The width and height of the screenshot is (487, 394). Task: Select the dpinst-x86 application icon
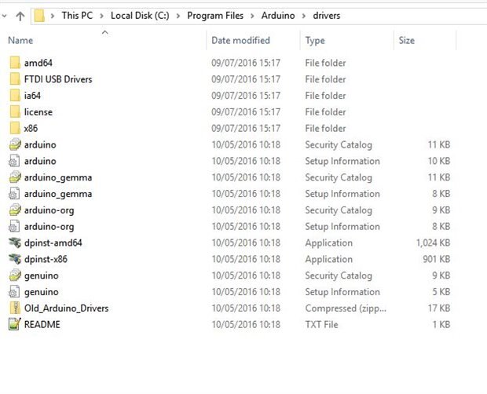14,260
